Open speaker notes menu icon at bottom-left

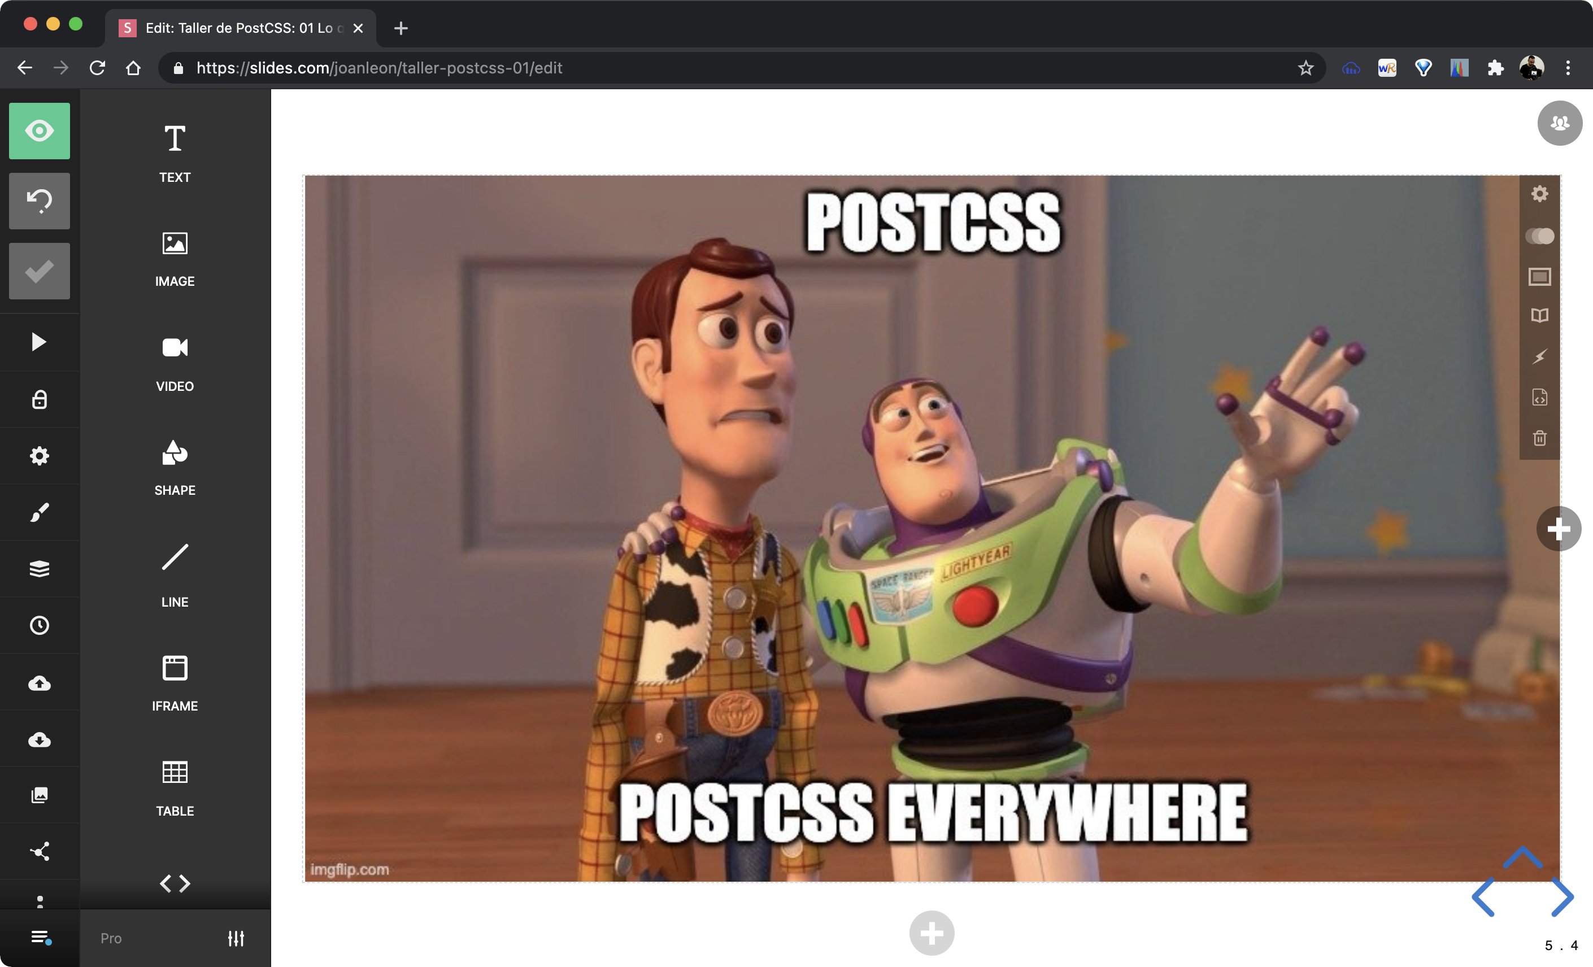click(41, 937)
